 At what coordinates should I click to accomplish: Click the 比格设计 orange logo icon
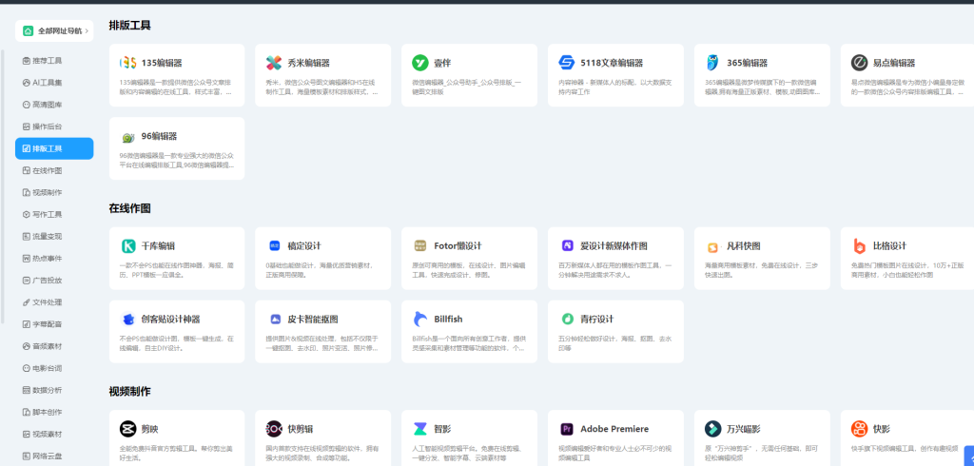(859, 245)
